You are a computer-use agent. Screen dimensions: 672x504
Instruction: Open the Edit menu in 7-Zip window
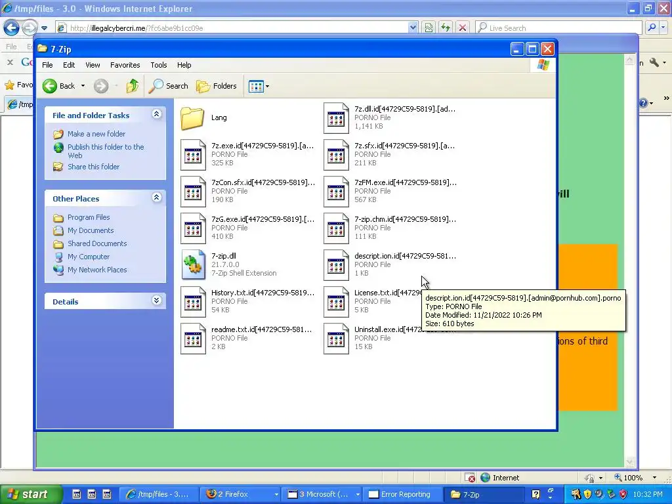click(x=69, y=65)
